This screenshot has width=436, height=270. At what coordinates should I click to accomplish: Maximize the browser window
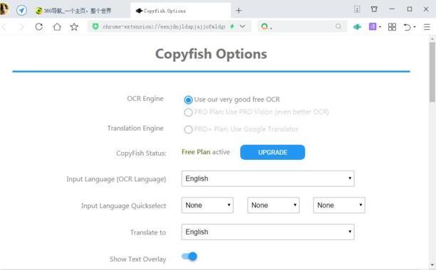click(x=410, y=9)
